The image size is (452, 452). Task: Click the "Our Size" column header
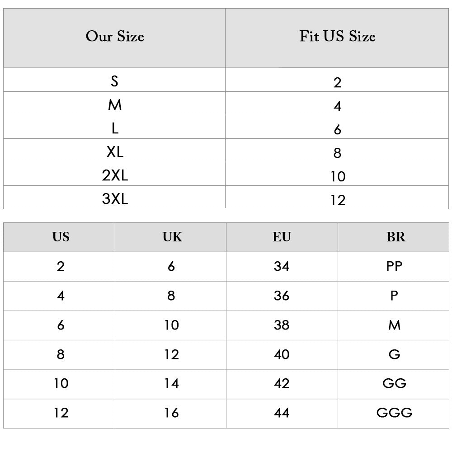click(115, 37)
